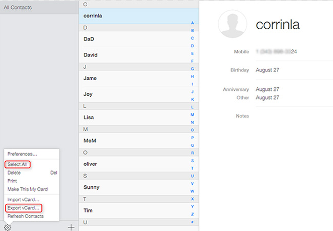Click the Birthday August 27 value

coord(267,70)
